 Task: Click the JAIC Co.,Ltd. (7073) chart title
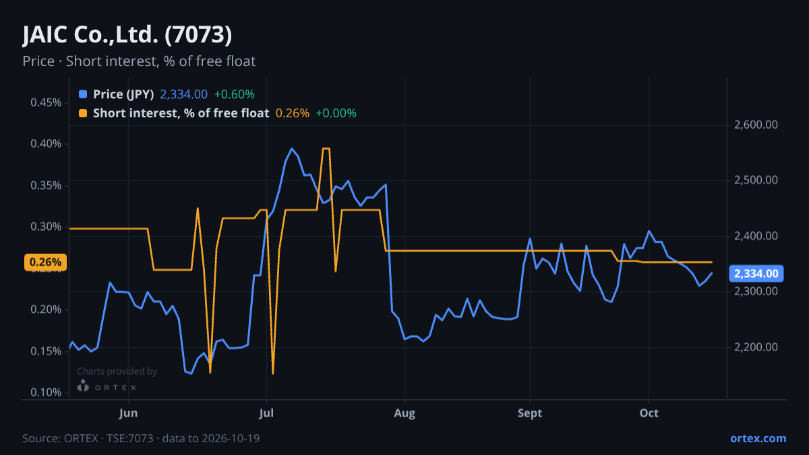pos(127,35)
